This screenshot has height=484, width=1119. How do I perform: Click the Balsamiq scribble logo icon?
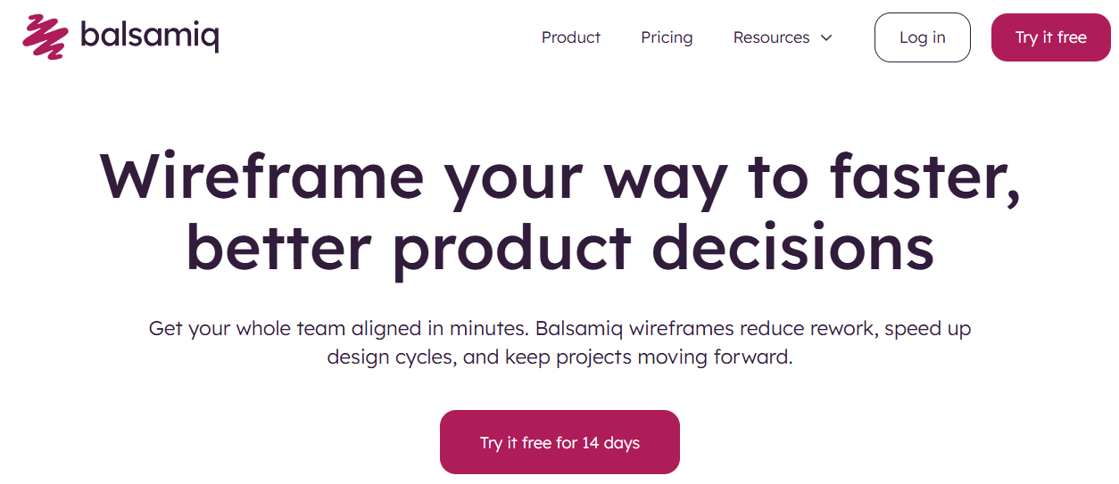(x=46, y=37)
